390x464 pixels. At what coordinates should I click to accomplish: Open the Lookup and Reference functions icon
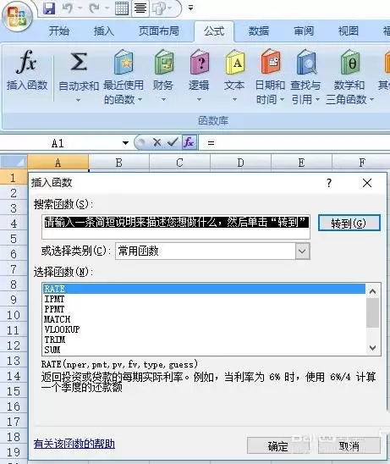[x=306, y=62]
